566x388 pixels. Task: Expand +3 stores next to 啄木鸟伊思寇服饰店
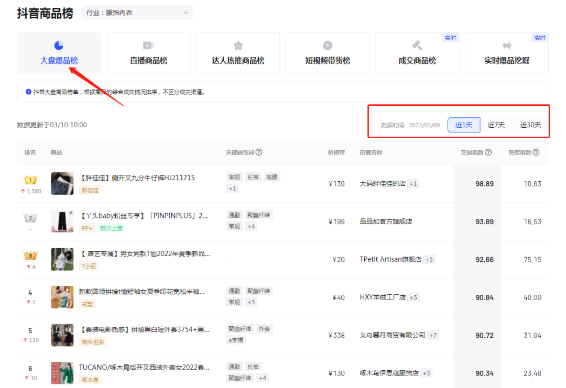(426, 373)
